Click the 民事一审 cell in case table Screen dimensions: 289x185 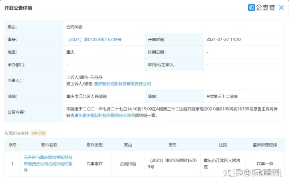tap(265, 164)
